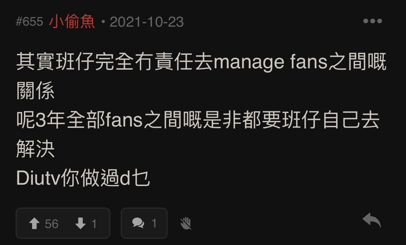
Task: Click the last line Diutv你做過d乜
Action: [x=83, y=178]
